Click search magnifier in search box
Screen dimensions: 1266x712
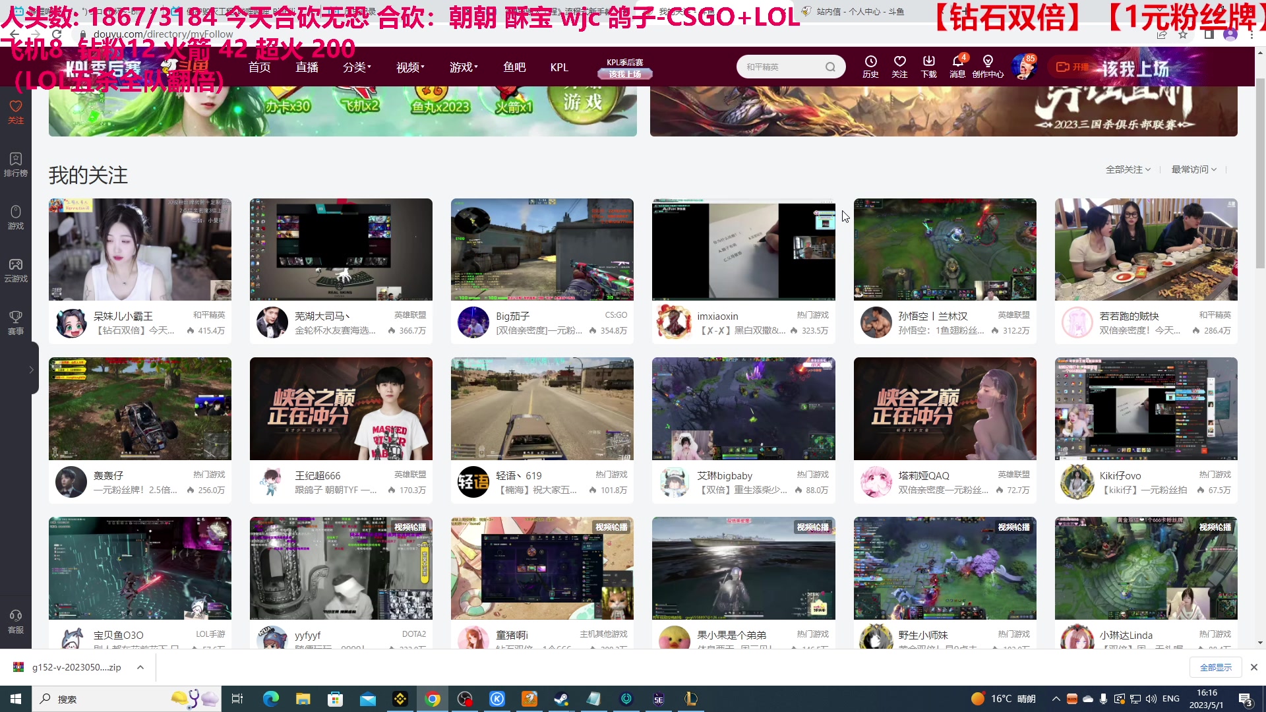point(830,67)
